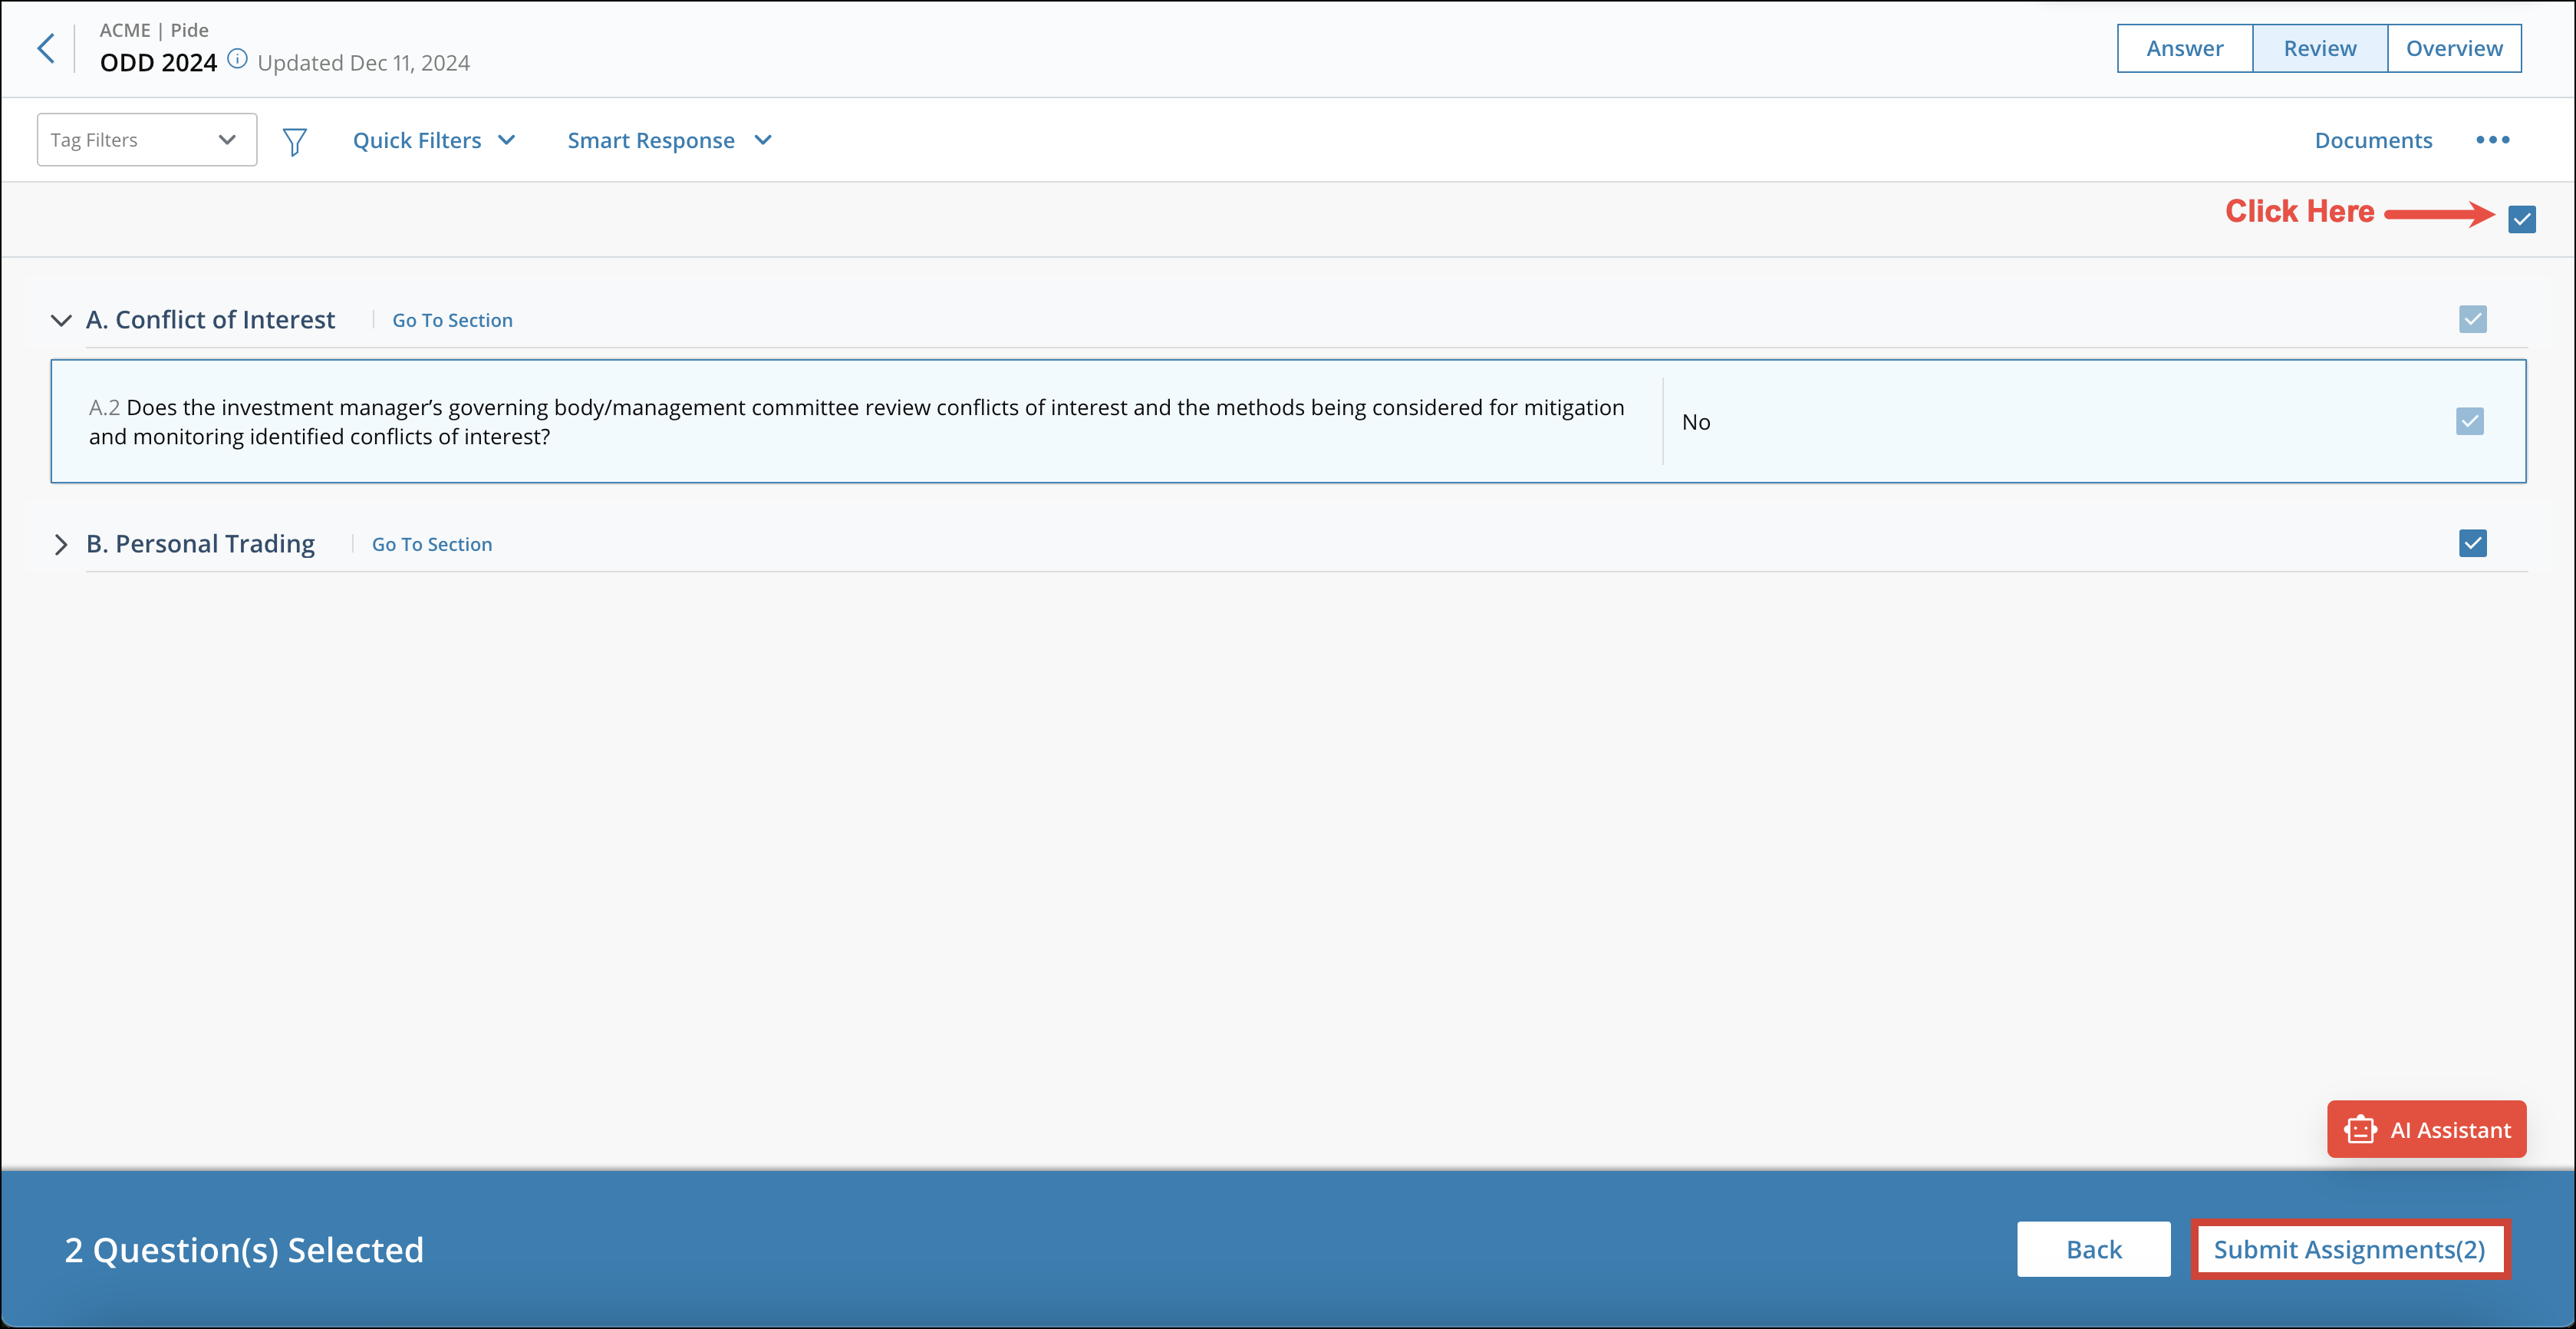Uncheck the select-all checkbox at the top
The image size is (2576, 1329).
pyautogui.click(x=2521, y=219)
